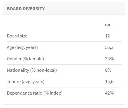Click the Gender (% female) label

[x=25, y=59]
